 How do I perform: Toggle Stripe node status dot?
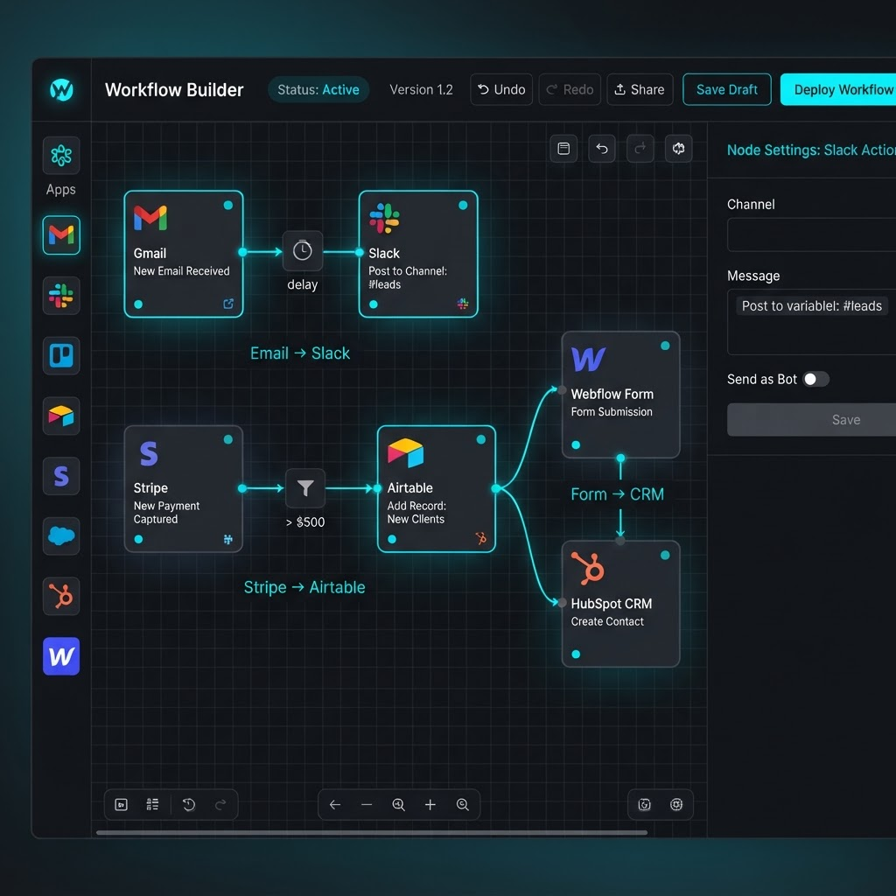pyautogui.click(x=228, y=439)
